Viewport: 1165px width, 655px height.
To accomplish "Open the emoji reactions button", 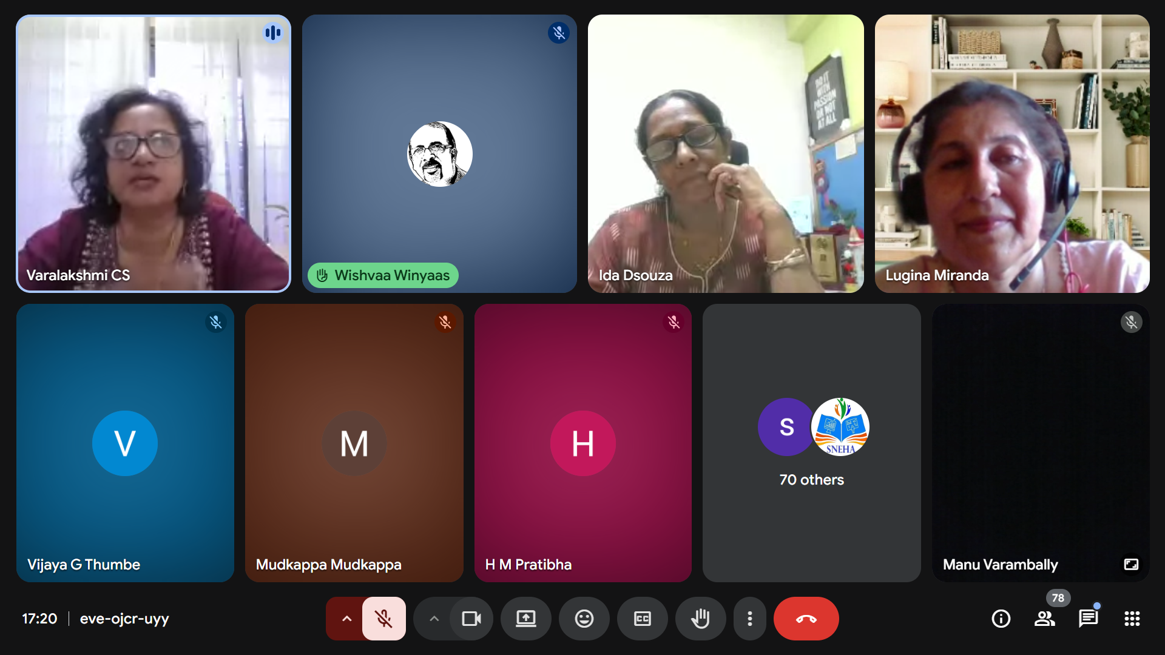I will pyautogui.click(x=584, y=619).
